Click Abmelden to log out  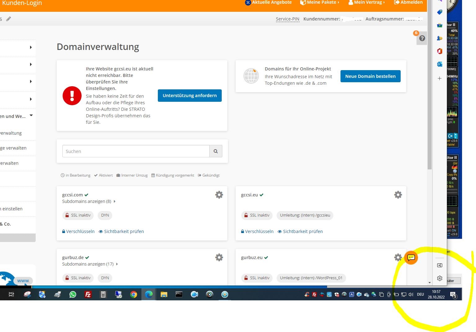(x=408, y=2)
